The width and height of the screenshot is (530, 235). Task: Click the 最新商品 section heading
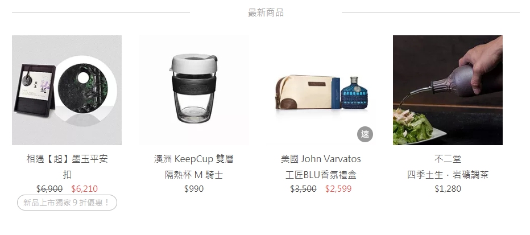pos(266,13)
